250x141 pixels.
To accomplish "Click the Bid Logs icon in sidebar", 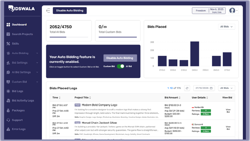I will coord(8,91).
